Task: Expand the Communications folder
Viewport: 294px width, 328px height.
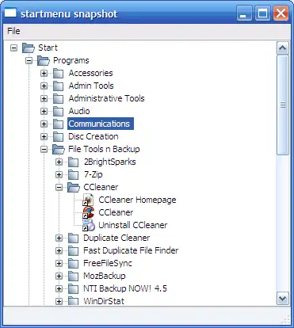Action: tap(44, 124)
